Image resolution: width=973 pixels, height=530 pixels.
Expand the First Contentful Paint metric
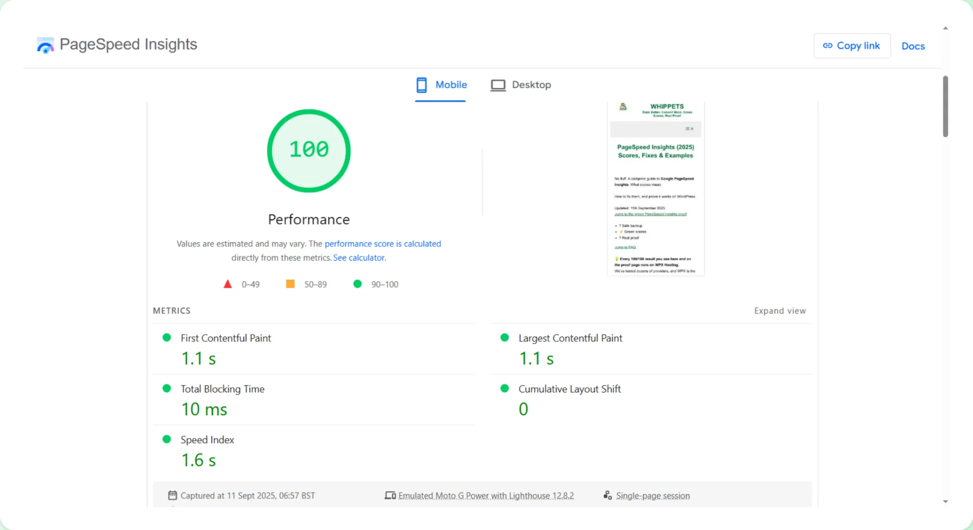tap(226, 338)
